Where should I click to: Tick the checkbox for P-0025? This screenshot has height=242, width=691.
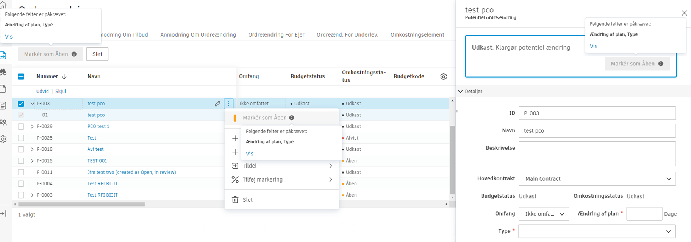[21, 138]
